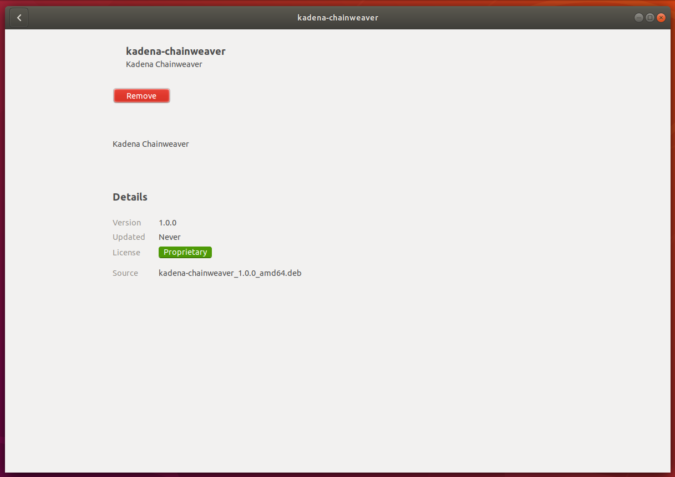The width and height of the screenshot is (675, 477).
Task: Click the Source label
Action: tap(125, 273)
